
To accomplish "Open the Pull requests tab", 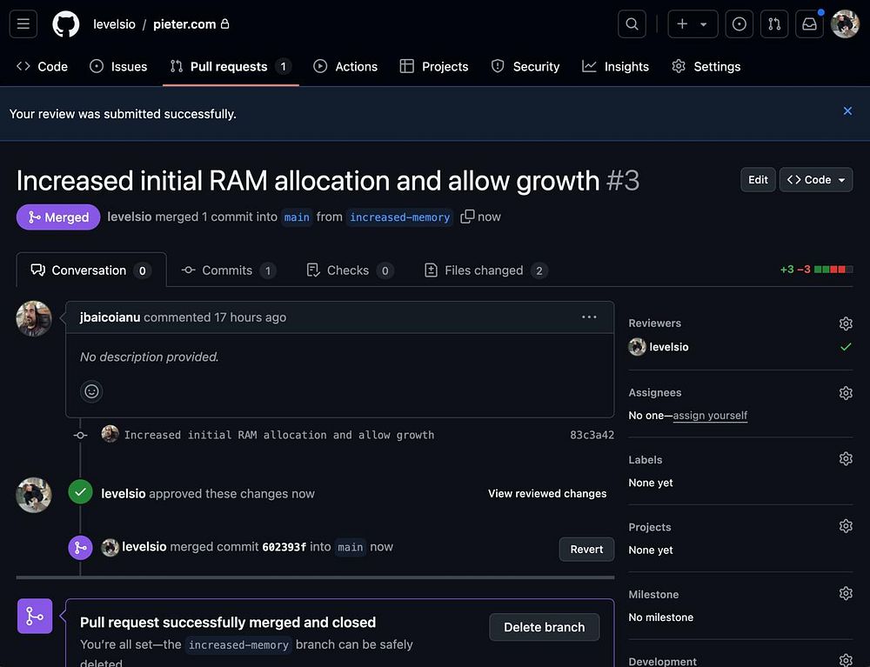I will (231, 67).
